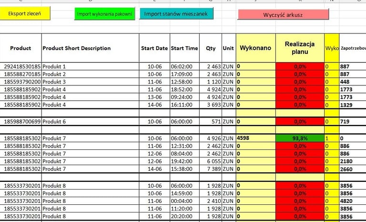The height and width of the screenshot is (222, 366).
Task: Select the yellow Wyko header cell
Action: click(x=332, y=48)
